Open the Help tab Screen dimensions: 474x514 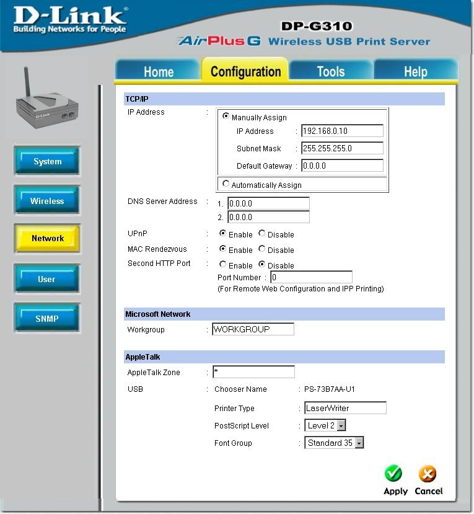tap(415, 71)
